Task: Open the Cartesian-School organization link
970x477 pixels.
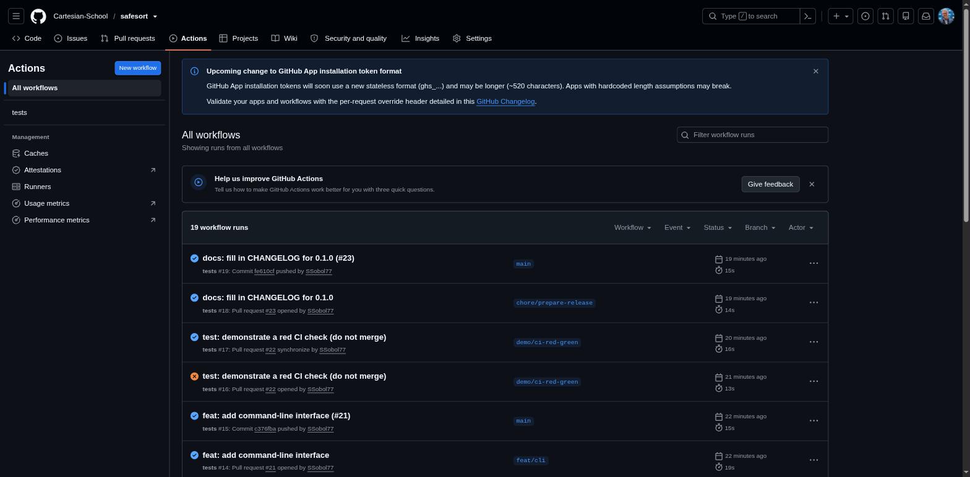Action: (x=80, y=16)
